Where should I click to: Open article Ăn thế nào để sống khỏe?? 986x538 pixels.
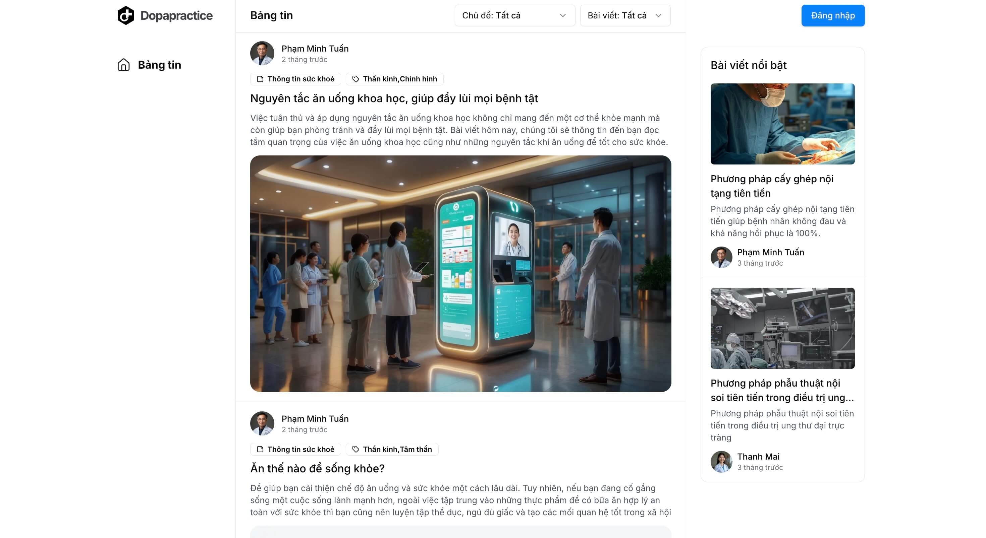coord(317,468)
